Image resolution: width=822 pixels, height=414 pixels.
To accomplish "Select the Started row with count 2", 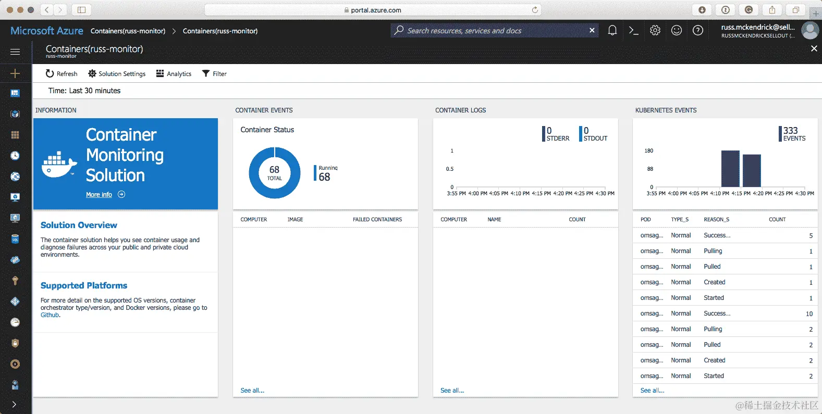I will pyautogui.click(x=725, y=376).
